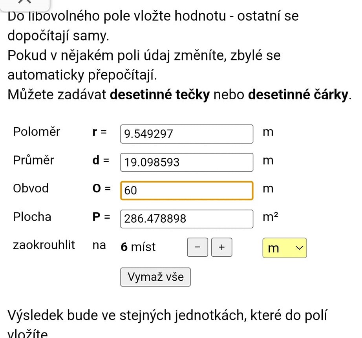Click the '6 míst' rounding text

(138, 247)
